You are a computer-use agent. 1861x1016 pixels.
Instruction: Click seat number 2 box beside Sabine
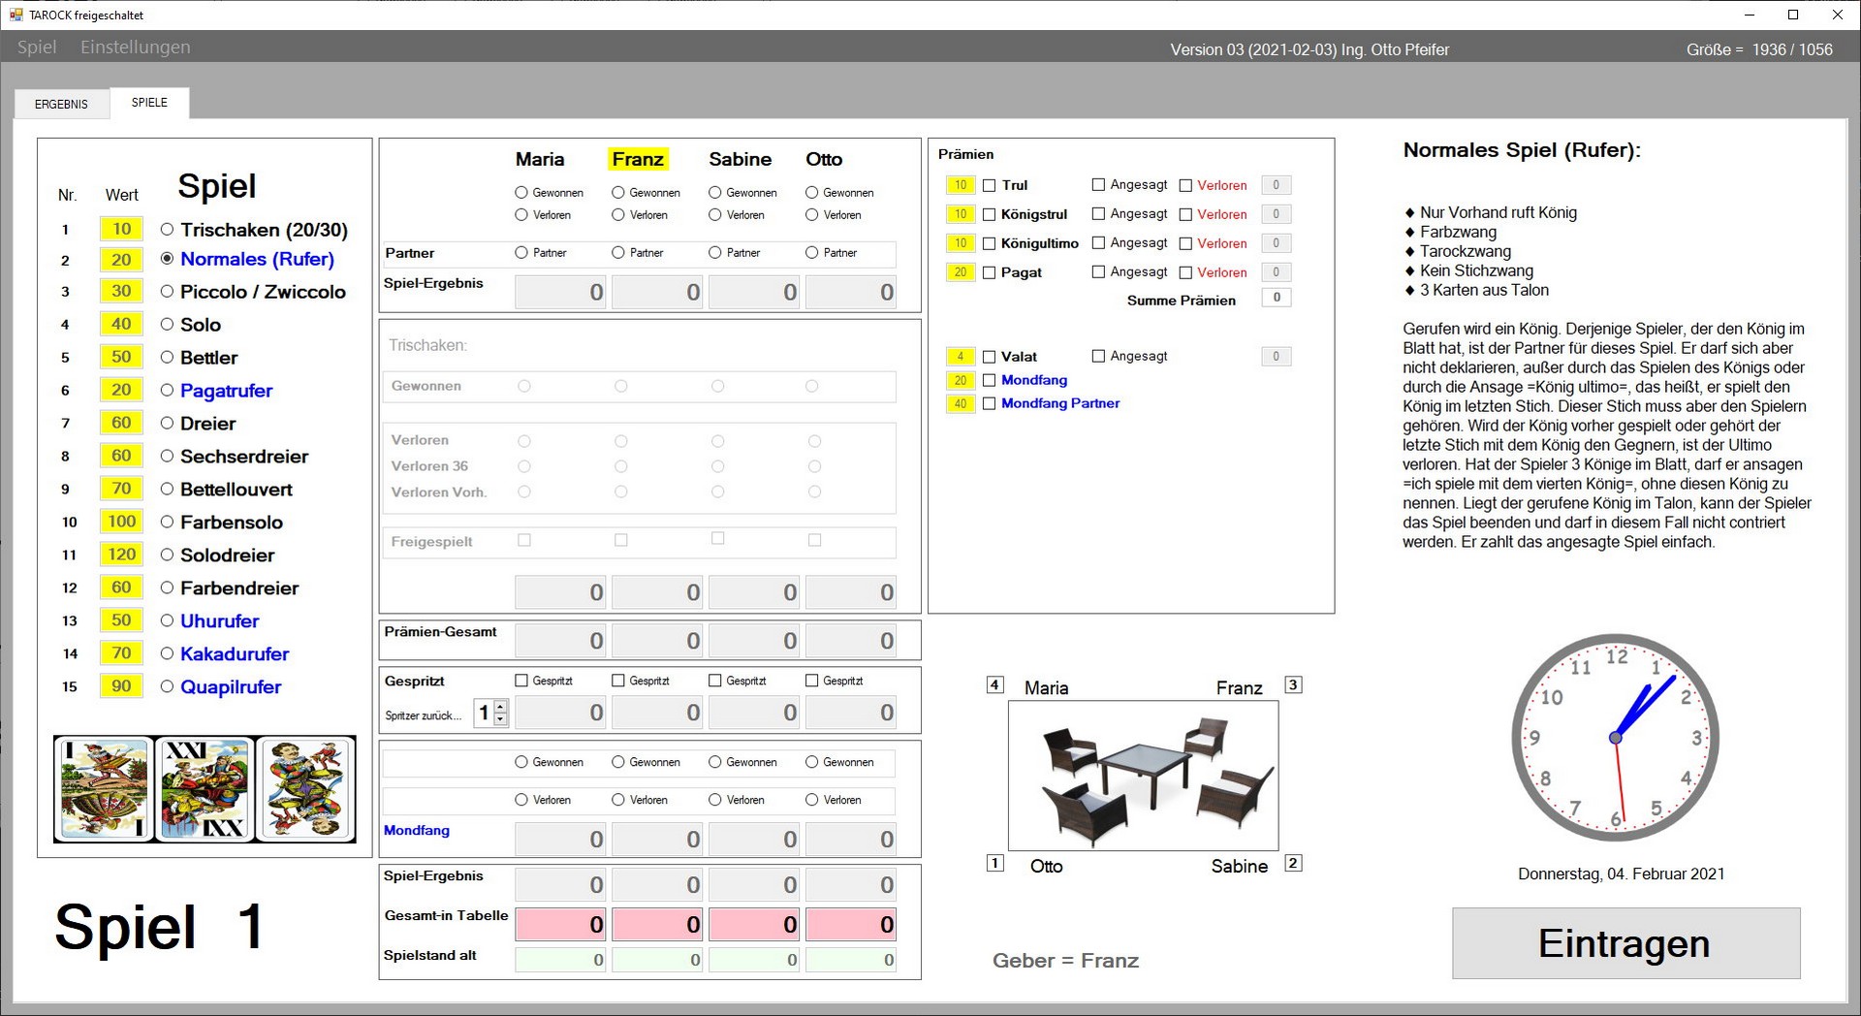click(1292, 863)
